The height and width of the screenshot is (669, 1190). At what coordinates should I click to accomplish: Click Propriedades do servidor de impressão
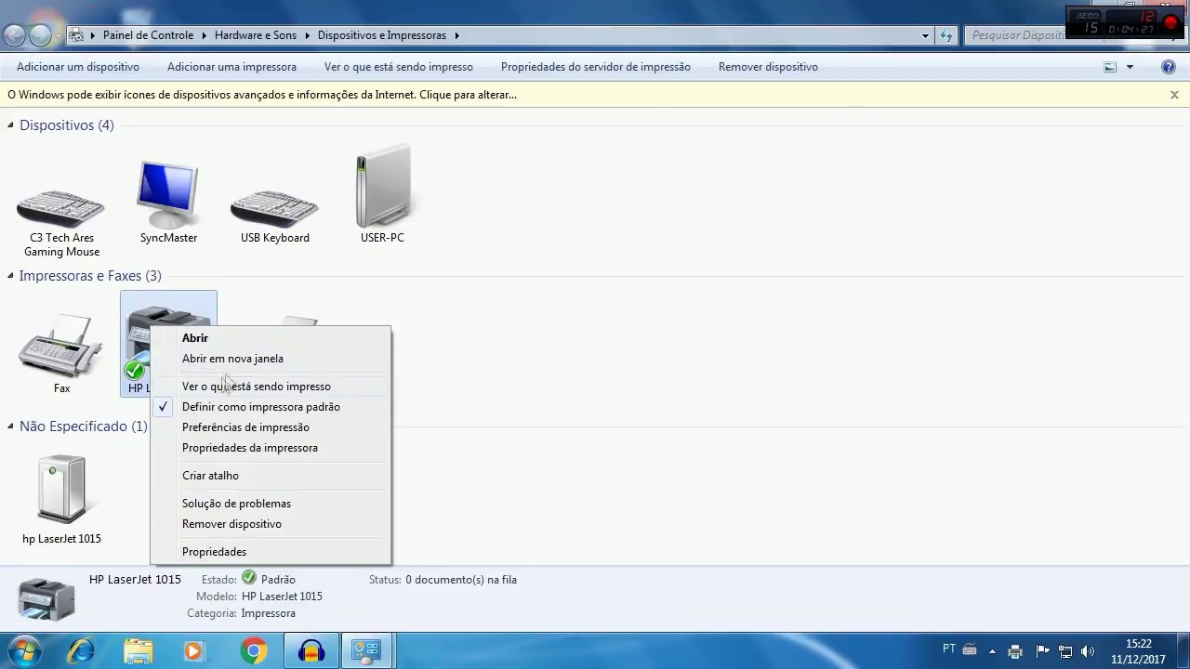[596, 67]
